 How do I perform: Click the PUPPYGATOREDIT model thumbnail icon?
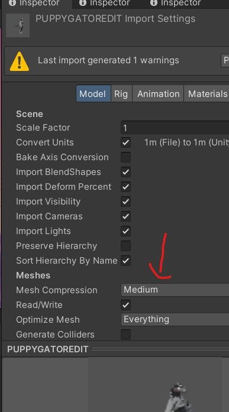coord(18,25)
